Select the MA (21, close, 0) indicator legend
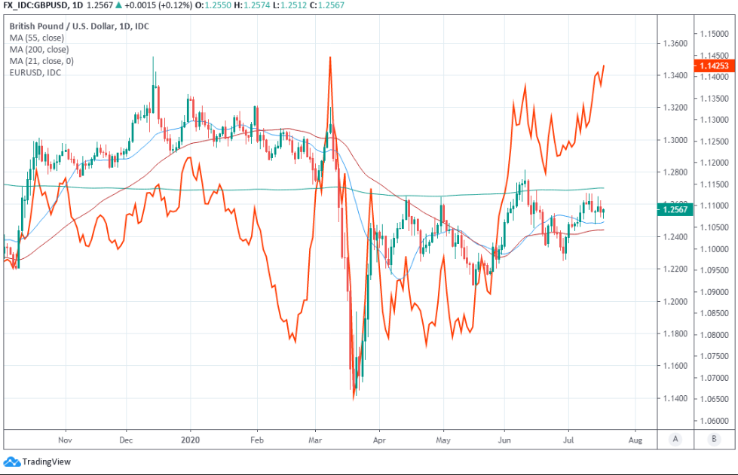This screenshot has height=475, width=738. 41,61
